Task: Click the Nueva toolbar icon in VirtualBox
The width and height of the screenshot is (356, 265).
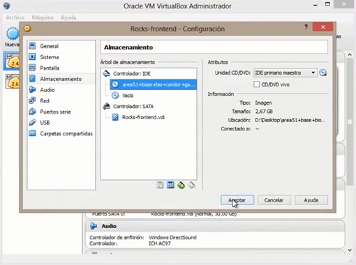Action: click(x=13, y=37)
